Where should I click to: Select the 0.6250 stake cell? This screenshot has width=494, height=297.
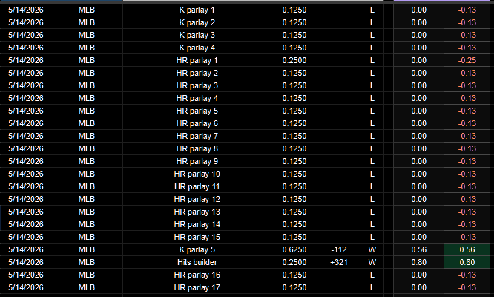pos(294,249)
